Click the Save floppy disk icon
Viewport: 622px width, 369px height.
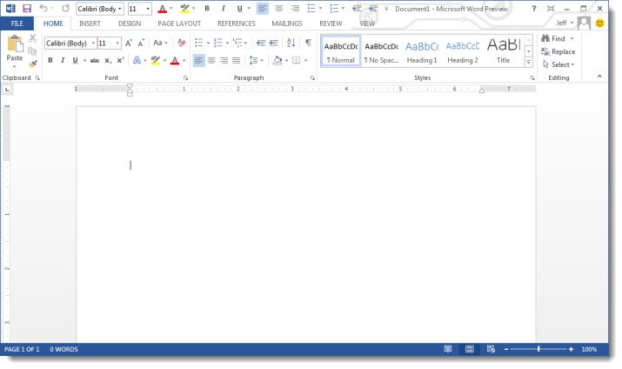click(27, 9)
